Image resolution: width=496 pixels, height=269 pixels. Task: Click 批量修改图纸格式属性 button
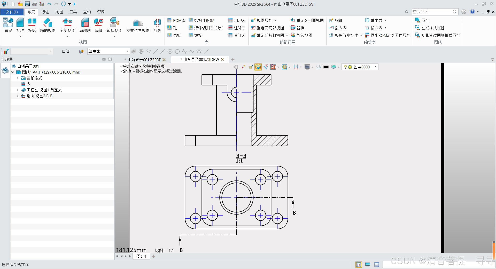pos(438,35)
